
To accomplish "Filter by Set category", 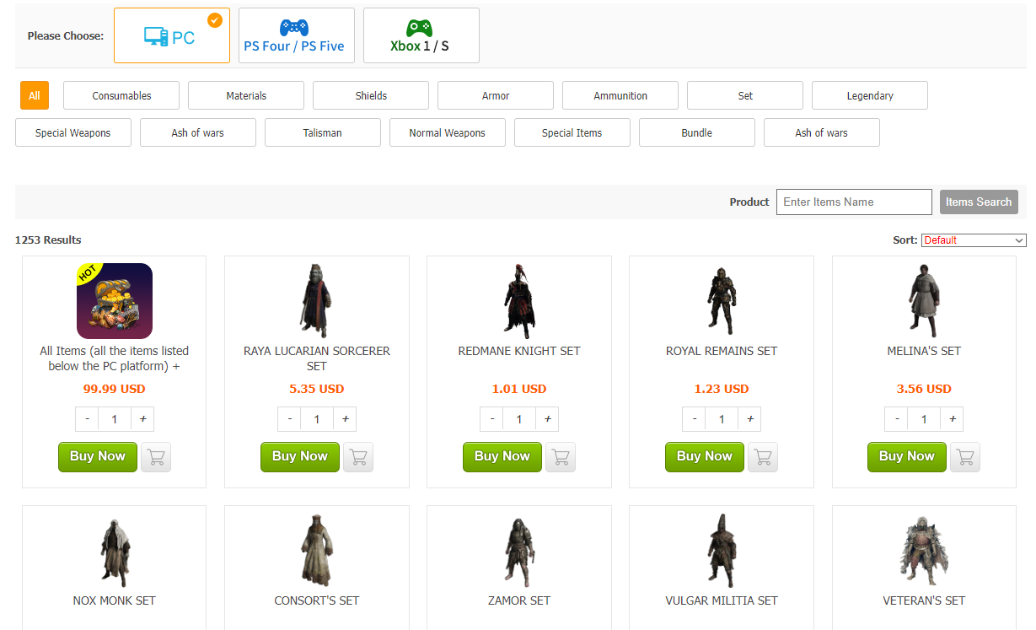I will pyautogui.click(x=745, y=95).
